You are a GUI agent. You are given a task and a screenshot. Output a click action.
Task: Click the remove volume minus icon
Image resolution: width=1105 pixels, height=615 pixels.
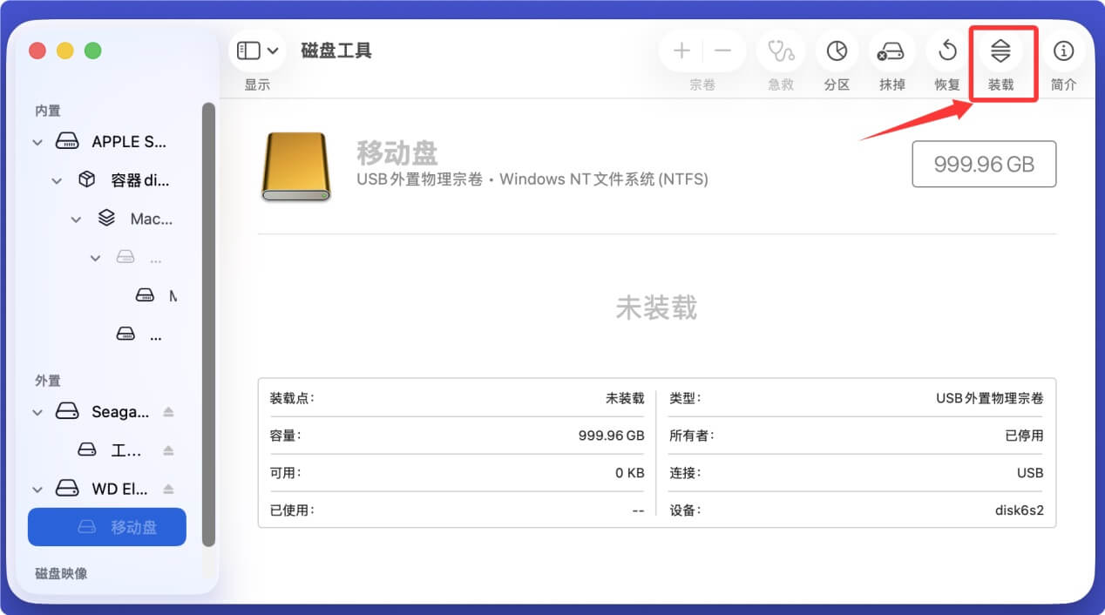[723, 51]
